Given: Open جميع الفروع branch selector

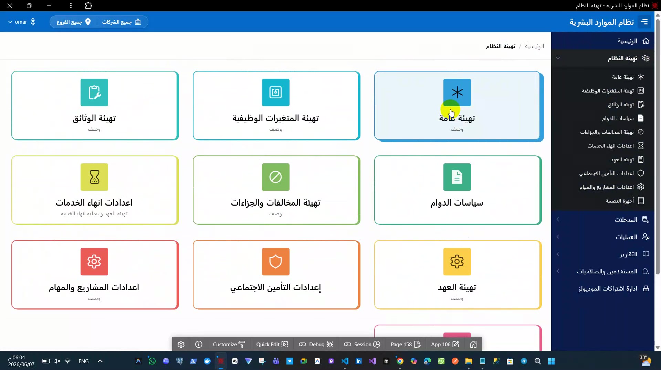Looking at the screenshot, I should click(74, 22).
